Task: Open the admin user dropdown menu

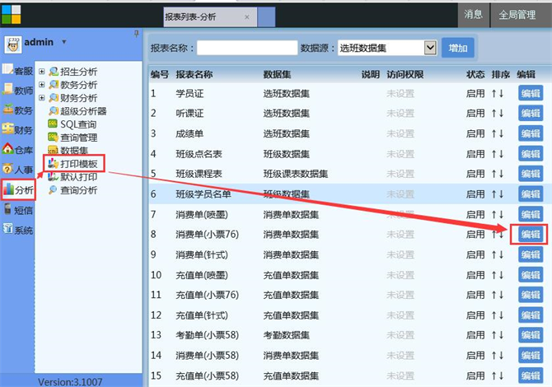Action: (64, 41)
